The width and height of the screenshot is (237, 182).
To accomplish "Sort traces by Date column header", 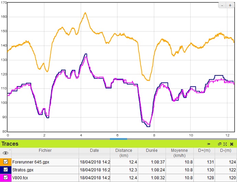I will click(94, 150).
